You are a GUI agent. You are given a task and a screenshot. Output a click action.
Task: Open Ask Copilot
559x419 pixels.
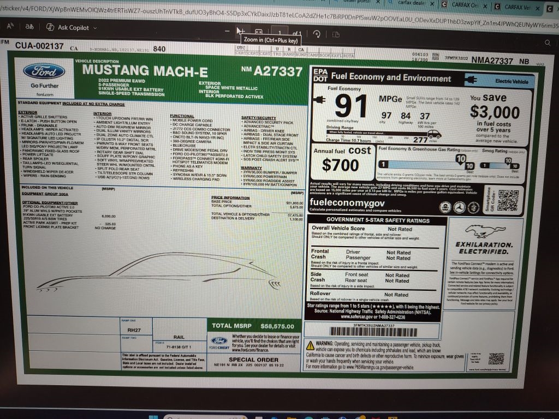[68, 27]
